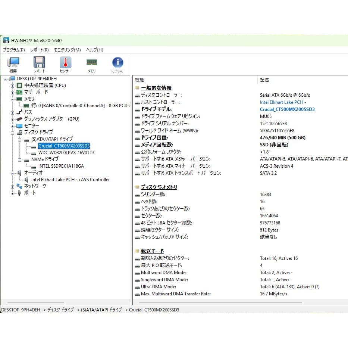Click the レポート (report) floppy disk icon
The width and height of the screenshot is (348, 348).
pyautogui.click(x=39, y=62)
